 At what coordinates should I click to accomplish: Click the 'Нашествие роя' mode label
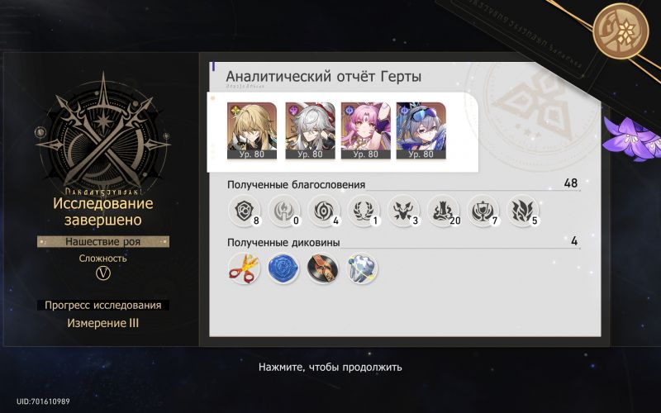(103, 241)
